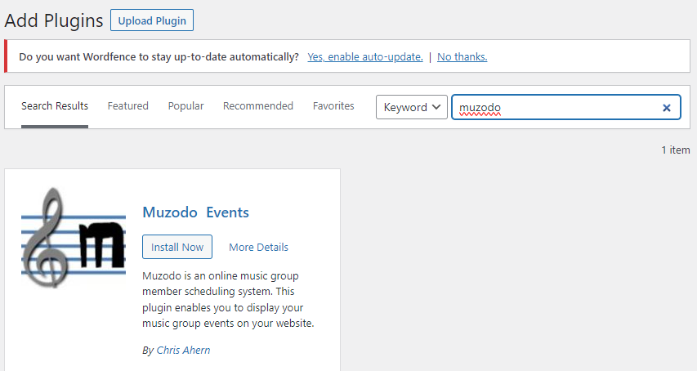View More Details for Muzodo Events

[258, 247]
